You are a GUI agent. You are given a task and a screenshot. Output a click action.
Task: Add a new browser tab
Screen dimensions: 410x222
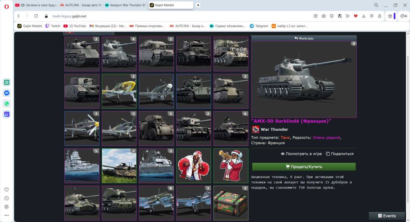[198, 5]
